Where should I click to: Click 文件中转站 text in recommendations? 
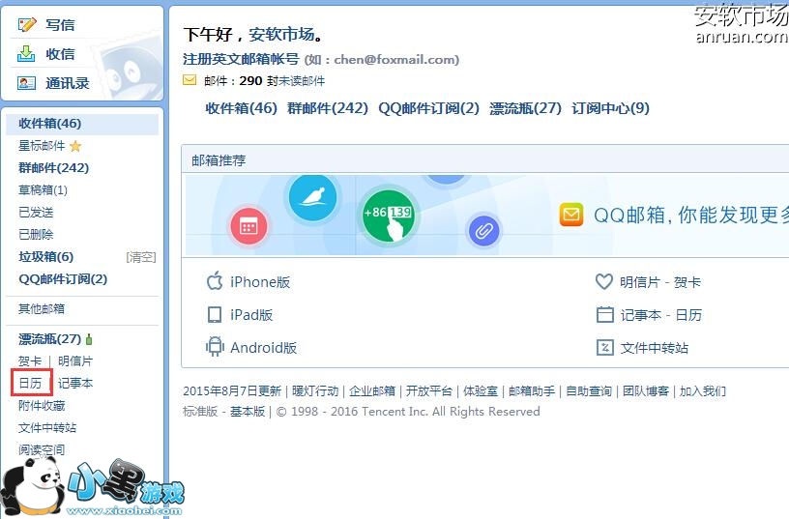pos(655,348)
